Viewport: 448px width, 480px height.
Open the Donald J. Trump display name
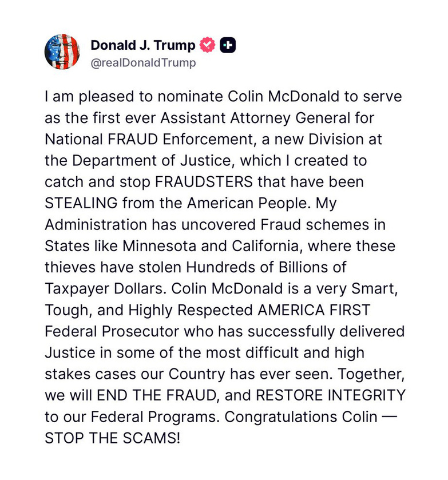coord(143,45)
